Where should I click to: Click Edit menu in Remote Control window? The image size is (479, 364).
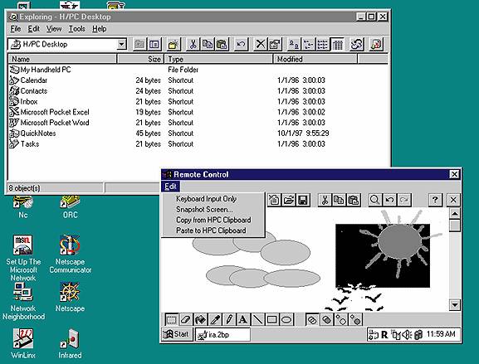[x=170, y=187]
